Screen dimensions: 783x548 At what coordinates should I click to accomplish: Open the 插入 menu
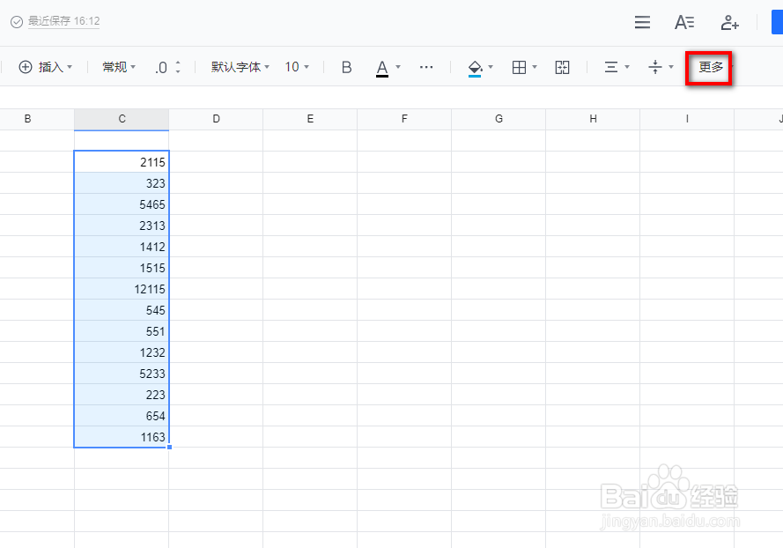tap(46, 67)
